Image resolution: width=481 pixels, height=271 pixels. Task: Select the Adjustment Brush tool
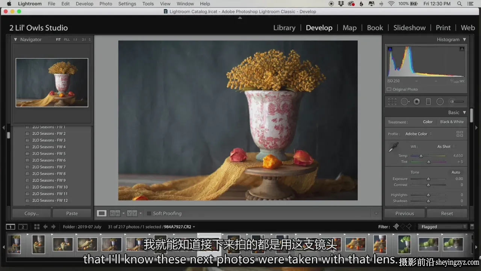coord(457,102)
